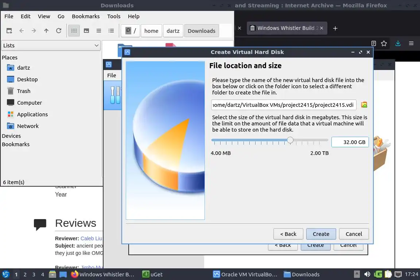
Task: Click the virtual disk file path field
Action: click(x=284, y=105)
